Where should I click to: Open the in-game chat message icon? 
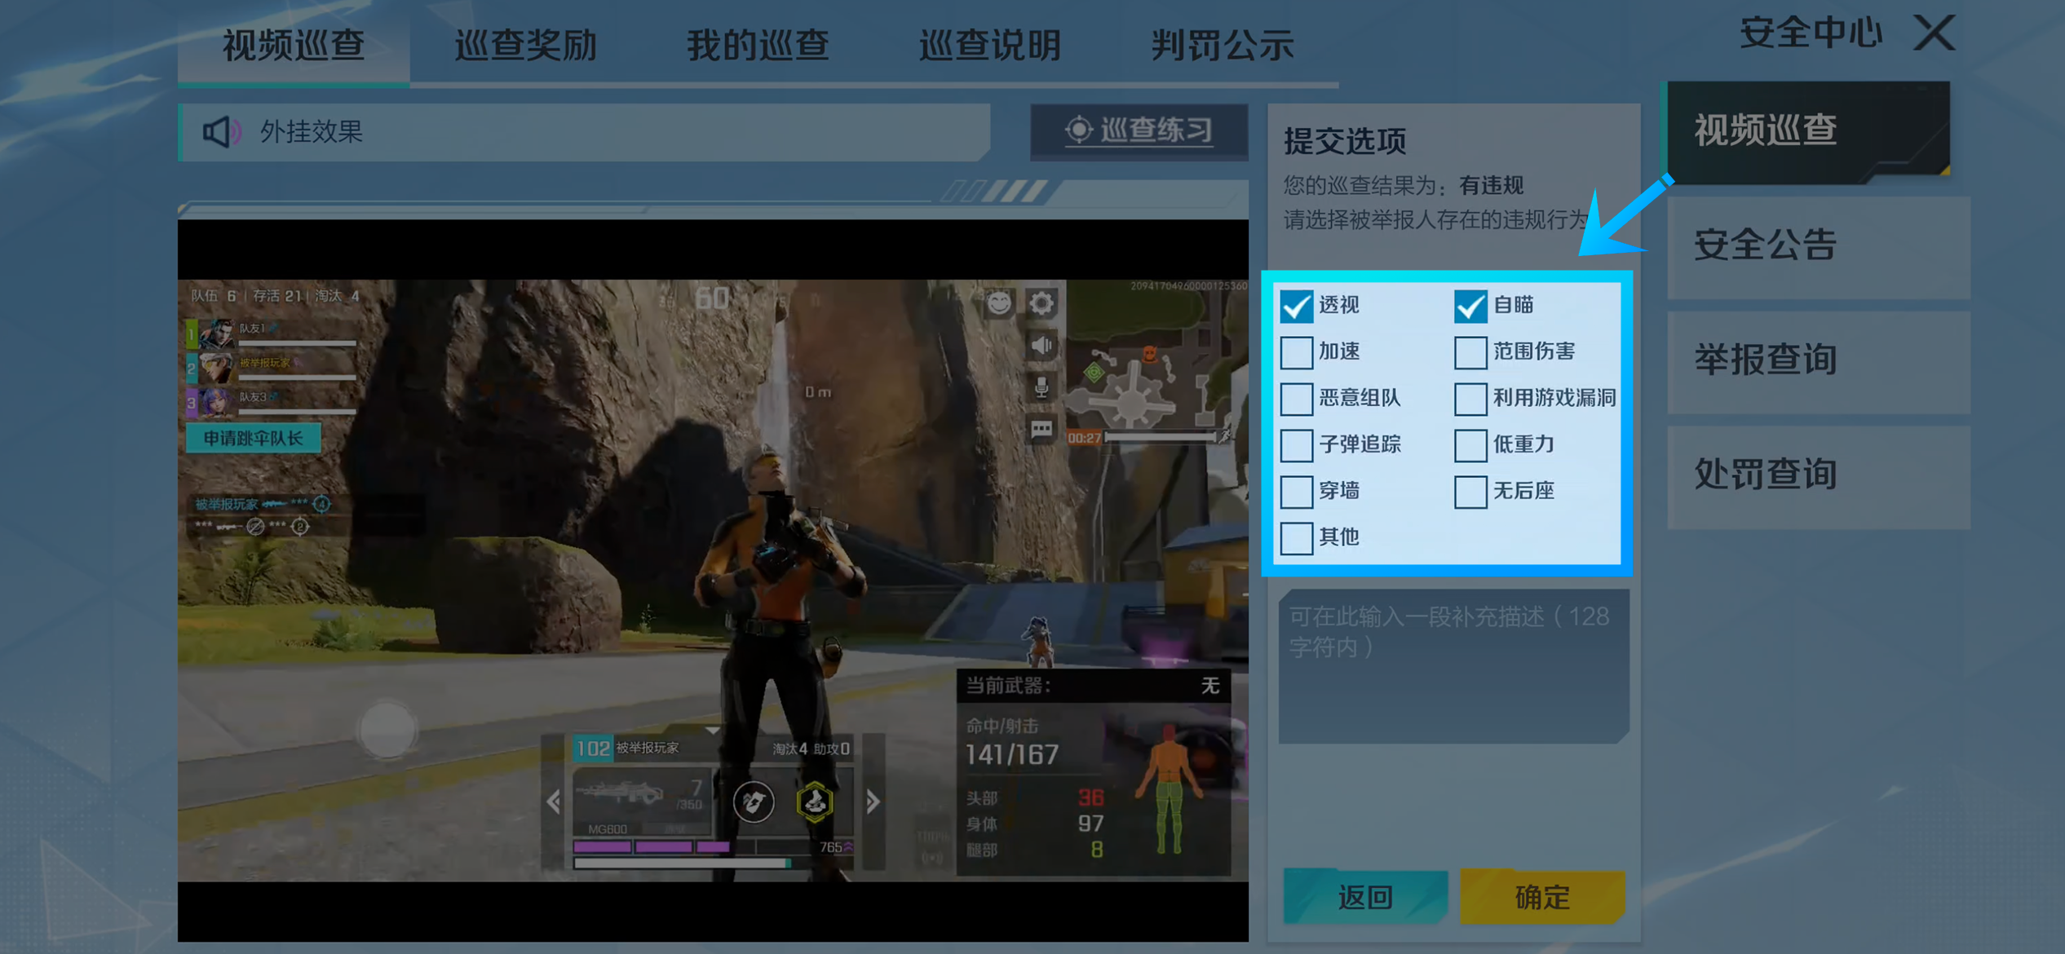(1041, 429)
